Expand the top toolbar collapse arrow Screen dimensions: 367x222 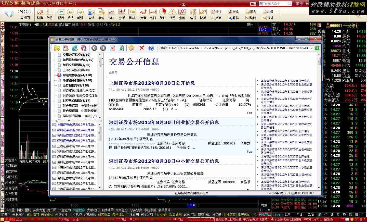[x=183, y=5]
